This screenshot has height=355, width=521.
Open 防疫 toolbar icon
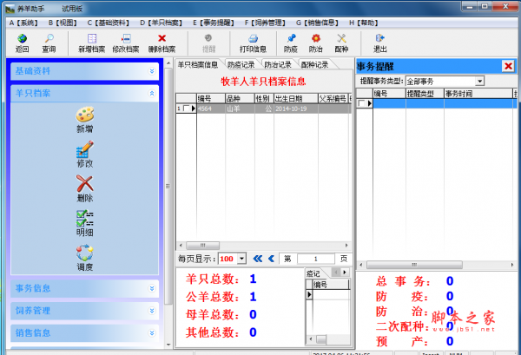291,38
